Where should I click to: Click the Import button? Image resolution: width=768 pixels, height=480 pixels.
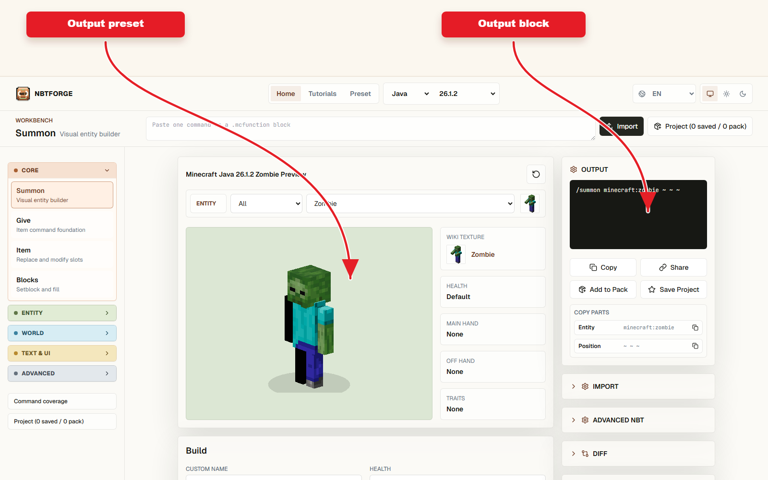point(622,126)
